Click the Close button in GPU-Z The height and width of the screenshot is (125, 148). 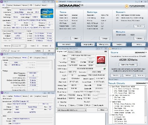point(102,110)
